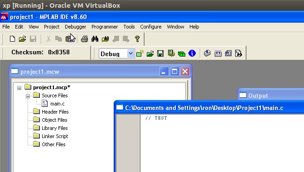Viewport: 304px width, 172px height.
Task: Open the Tools menu
Action: (129, 27)
